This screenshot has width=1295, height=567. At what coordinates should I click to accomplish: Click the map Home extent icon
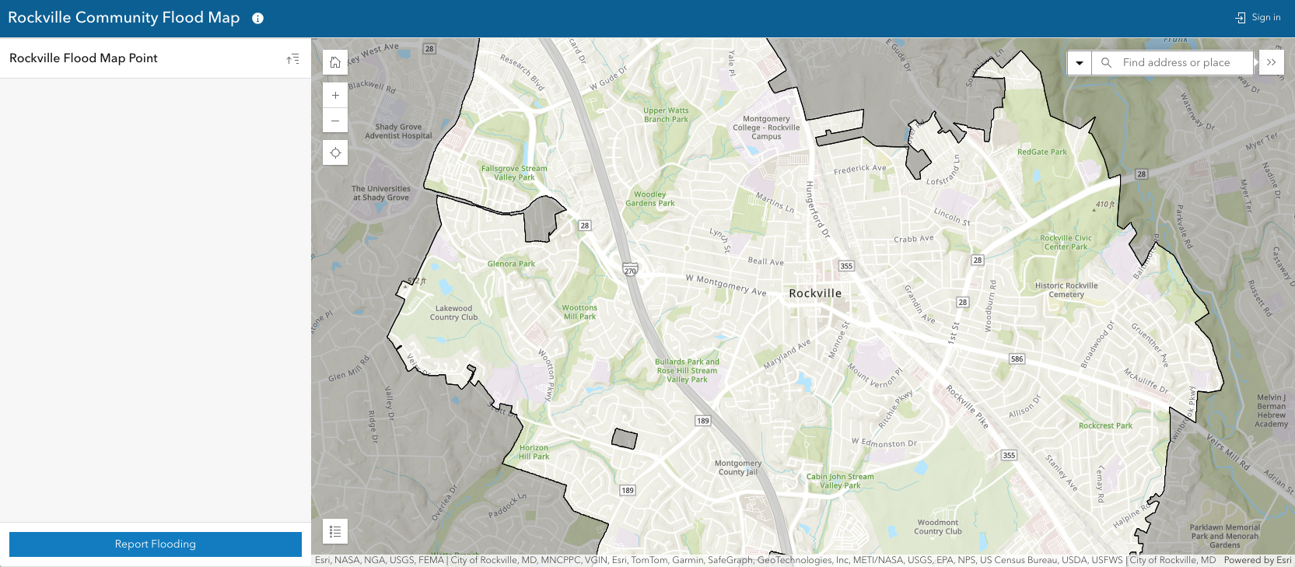click(x=335, y=62)
